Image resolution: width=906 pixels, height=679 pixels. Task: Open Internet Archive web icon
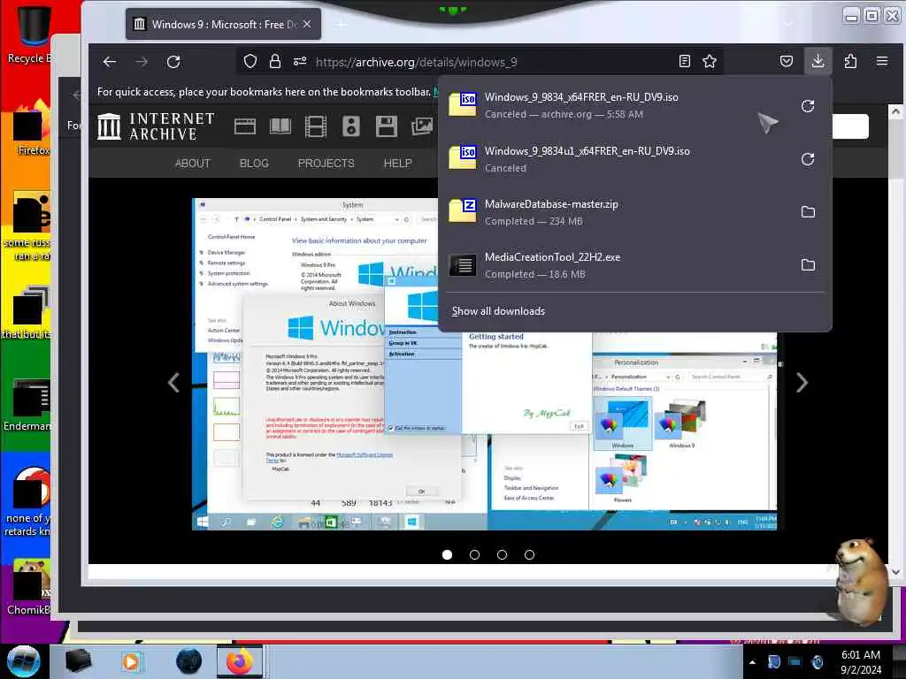[x=245, y=126]
